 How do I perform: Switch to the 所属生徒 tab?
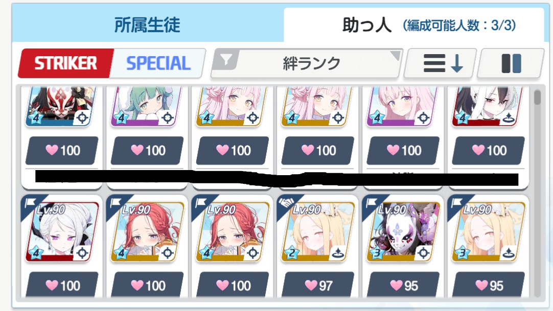pos(147,25)
